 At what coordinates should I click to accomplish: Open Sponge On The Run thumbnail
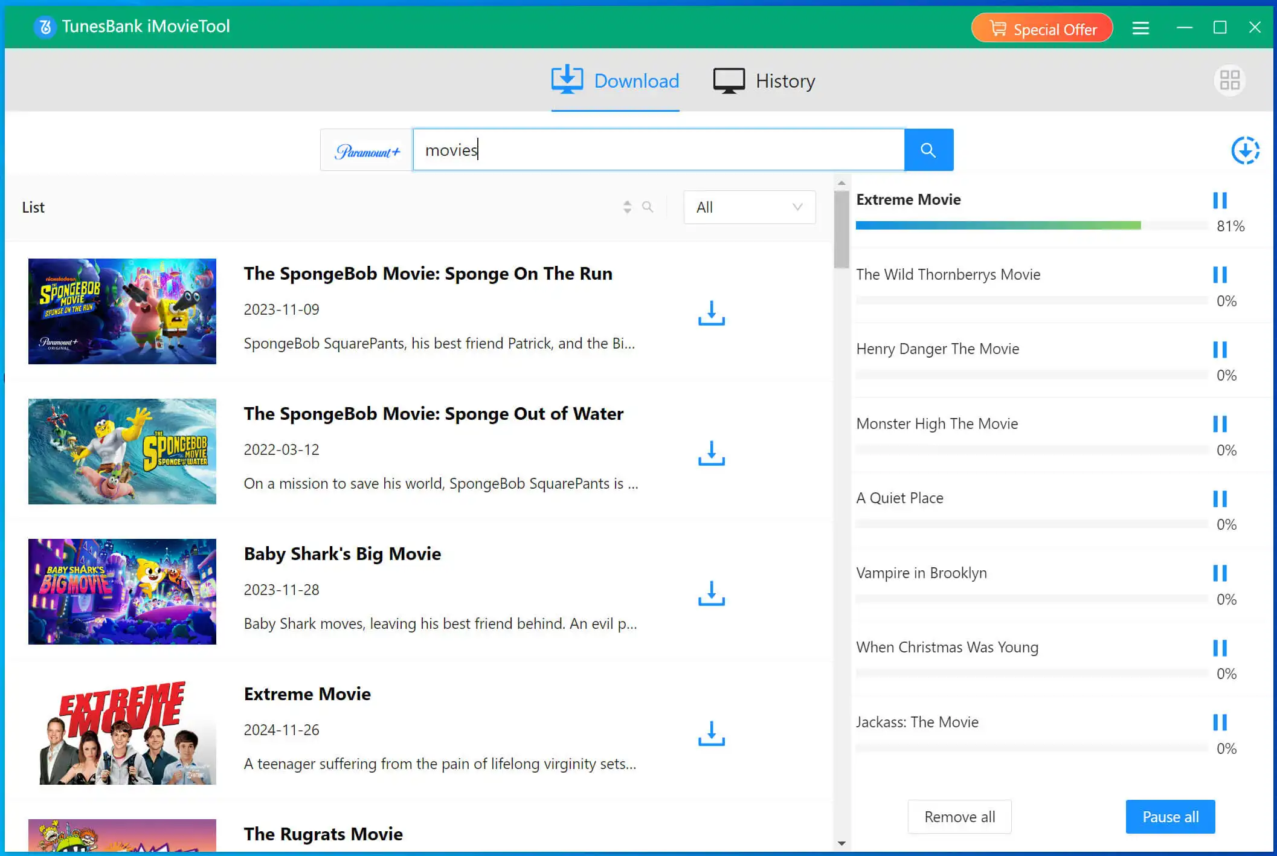click(x=122, y=311)
